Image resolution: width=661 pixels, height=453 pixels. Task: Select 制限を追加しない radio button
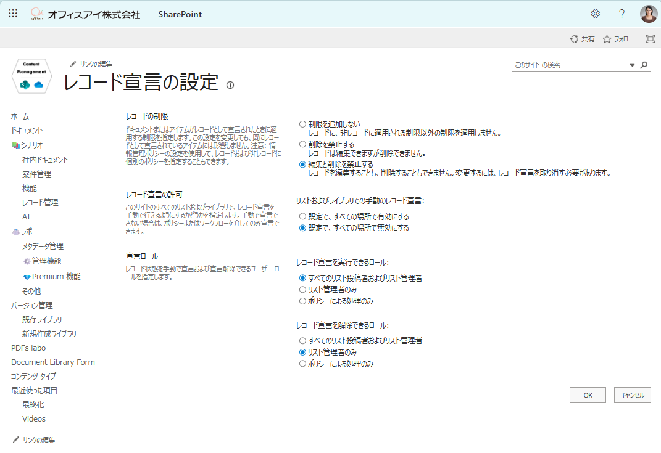pos(302,124)
